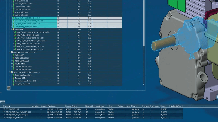Click the part icon next to Lock_Bolt
Image resolution: width=218 pixels, height=122 pixels.
coord(14,64)
